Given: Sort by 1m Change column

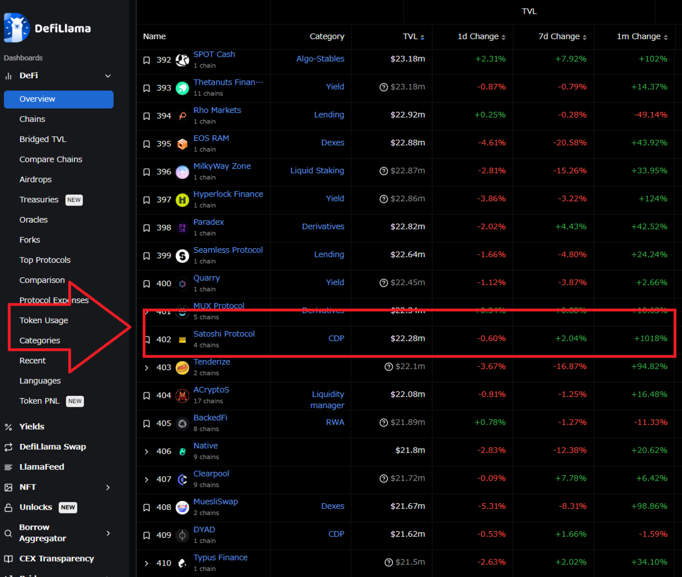Looking at the screenshot, I should click(642, 36).
